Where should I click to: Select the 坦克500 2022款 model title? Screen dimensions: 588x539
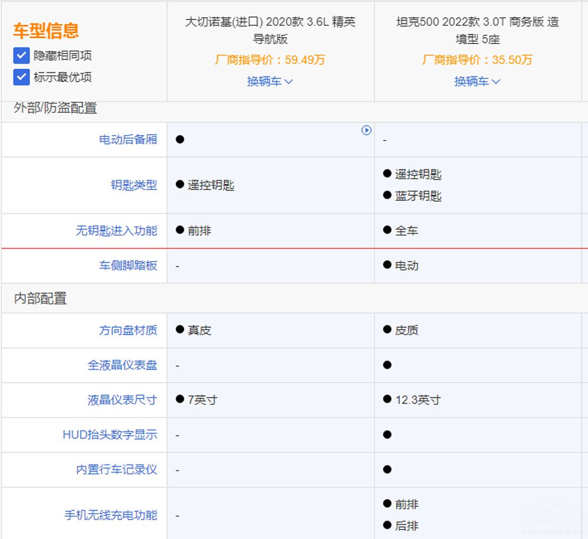point(477,28)
